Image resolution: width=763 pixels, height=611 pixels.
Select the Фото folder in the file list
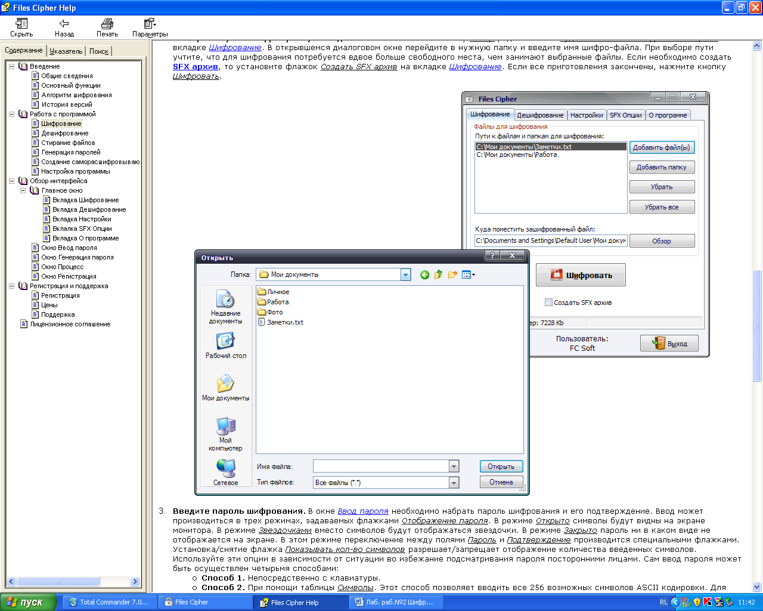[x=270, y=312]
